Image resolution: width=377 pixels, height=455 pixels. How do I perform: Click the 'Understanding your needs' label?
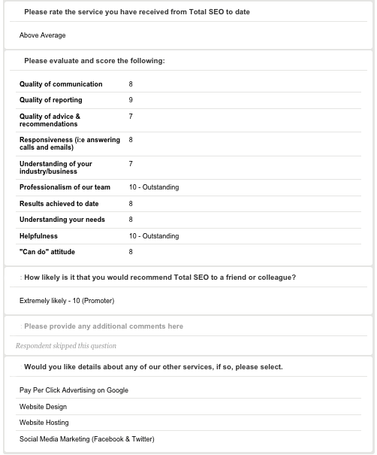pyautogui.click(x=62, y=220)
